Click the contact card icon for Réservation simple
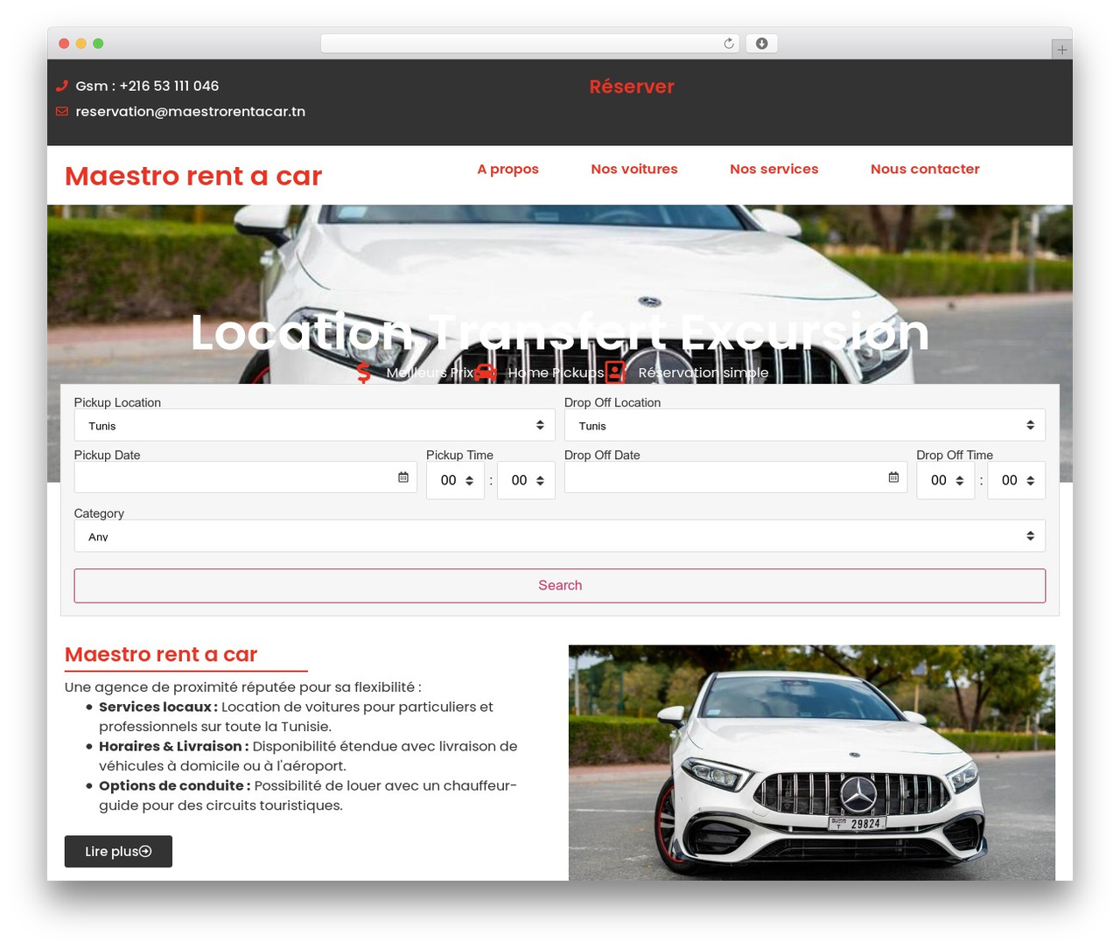Viewport: 1120px width, 948px height. coord(616,373)
